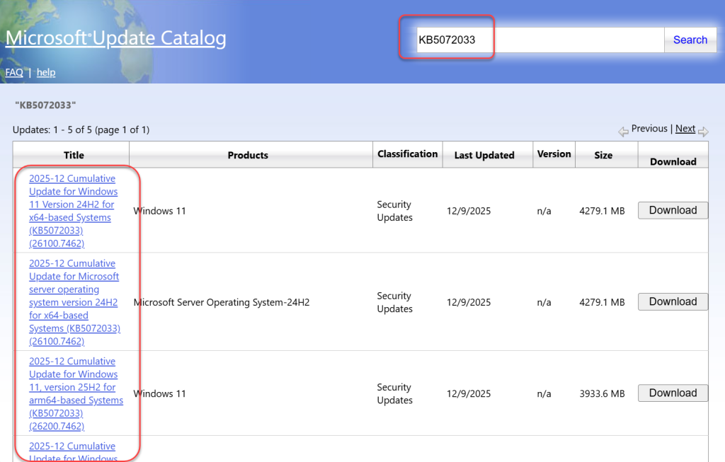This screenshot has height=462, width=725.
Task: Download the Windows 11 24H2 x64 update
Action: point(673,210)
